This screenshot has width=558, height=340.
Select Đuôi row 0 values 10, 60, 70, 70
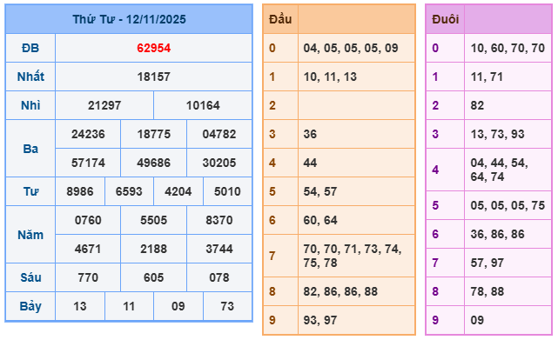508,48
